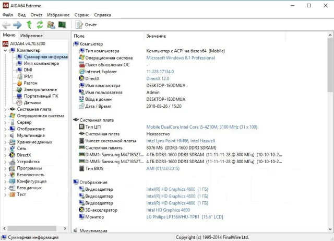Open the Сервис menu
Viewport: 334px width, 241px height.
(x=81, y=15)
